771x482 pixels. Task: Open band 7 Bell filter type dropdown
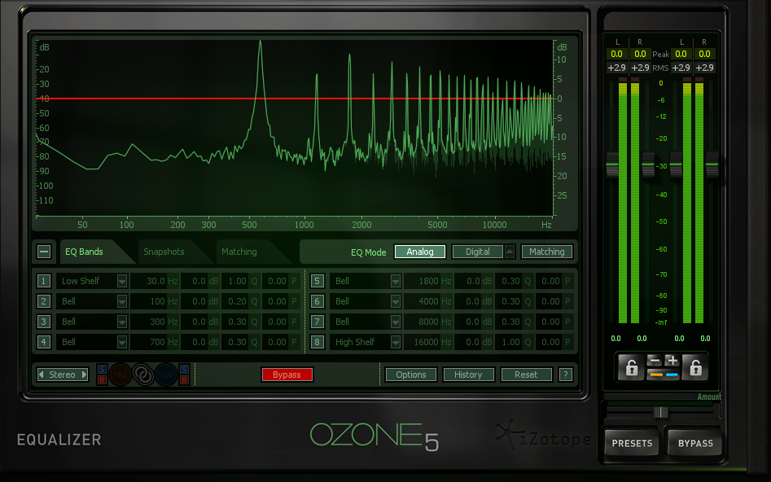pyautogui.click(x=396, y=322)
